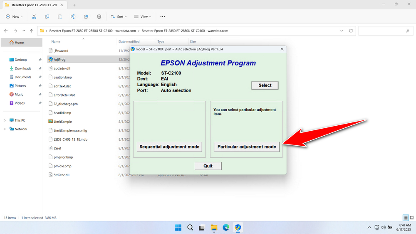Image resolution: width=416 pixels, height=234 pixels.
Task: Sort by Name column header
Action: tap(55, 42)
